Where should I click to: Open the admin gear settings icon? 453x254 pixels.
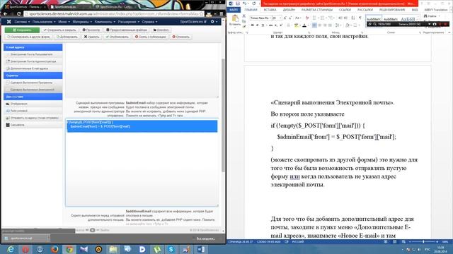(x=212, y=22)
